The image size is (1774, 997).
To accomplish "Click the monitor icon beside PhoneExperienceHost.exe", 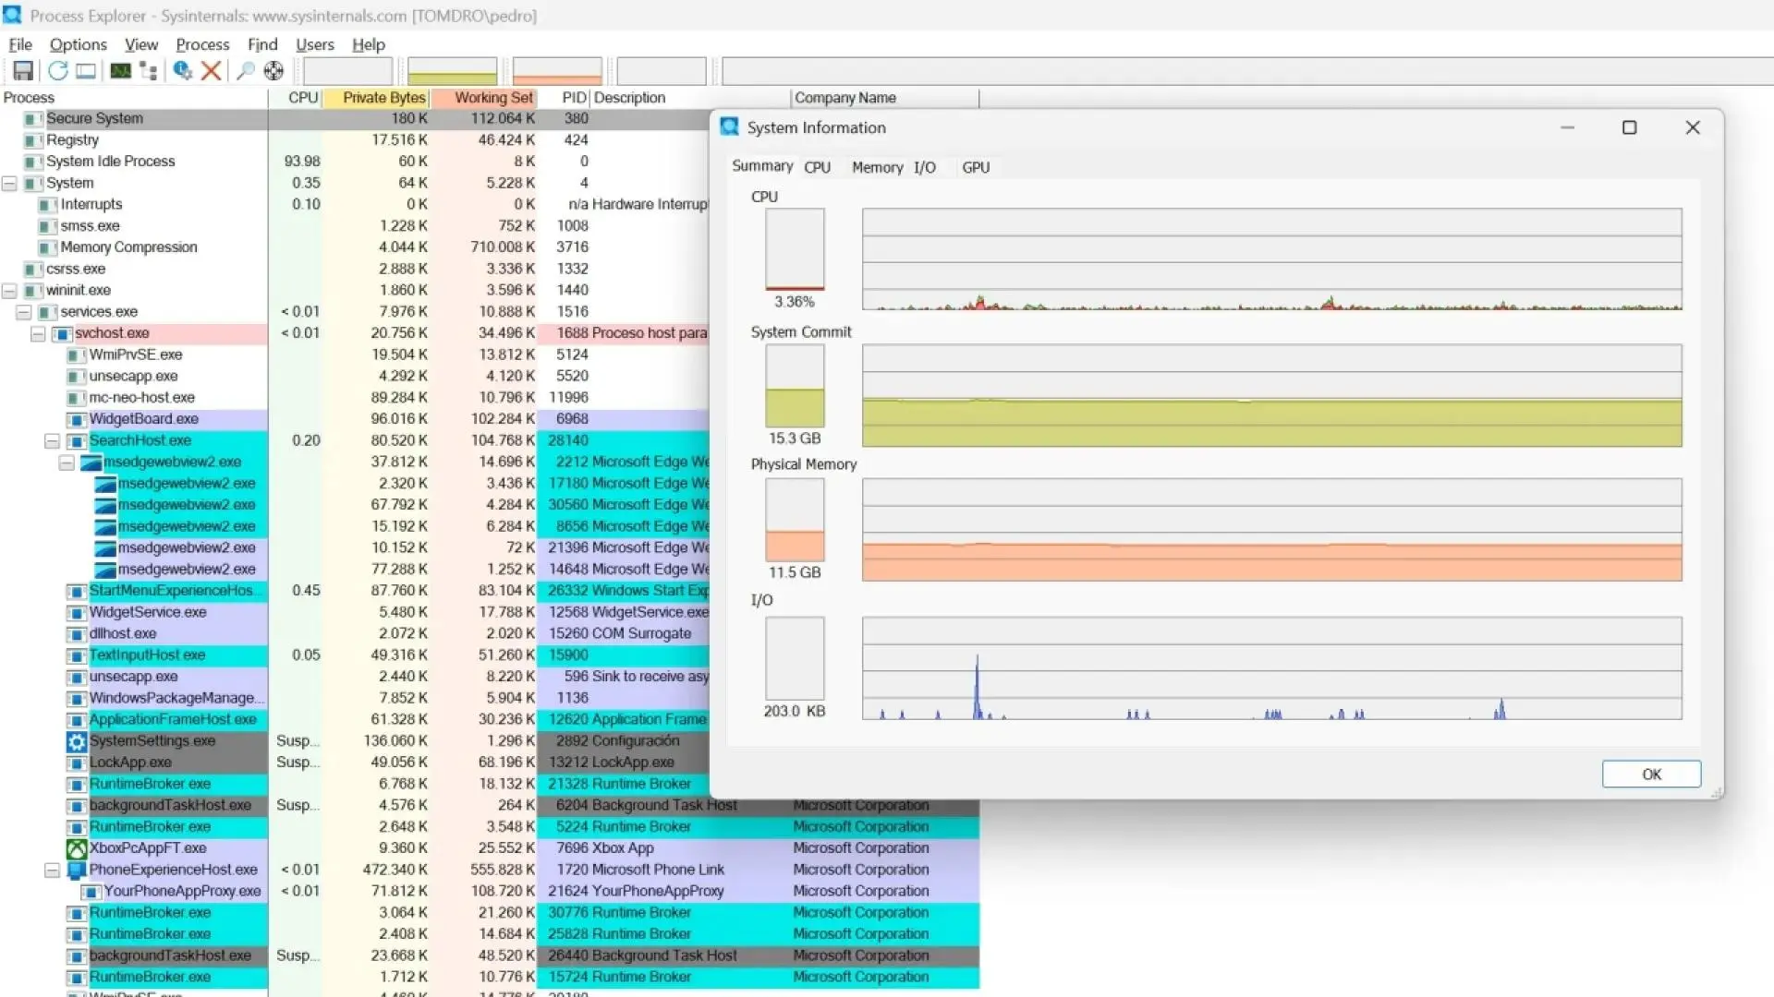I will [77, 870].
